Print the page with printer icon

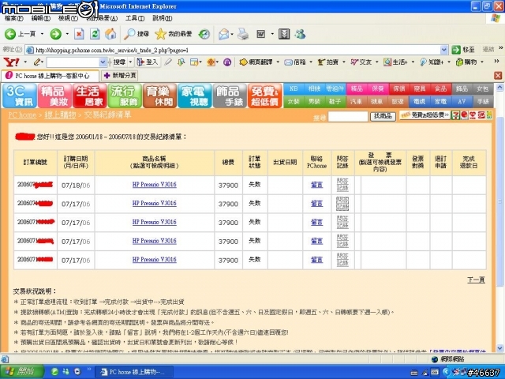(243, 34)
